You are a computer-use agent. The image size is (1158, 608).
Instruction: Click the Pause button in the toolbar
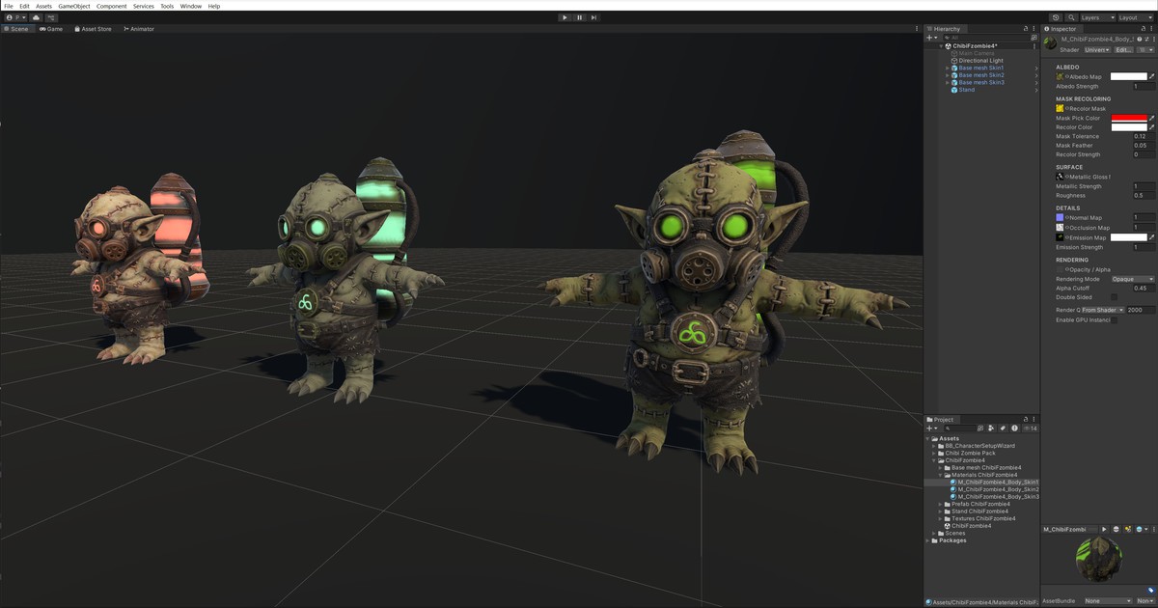tap(579, 17)
